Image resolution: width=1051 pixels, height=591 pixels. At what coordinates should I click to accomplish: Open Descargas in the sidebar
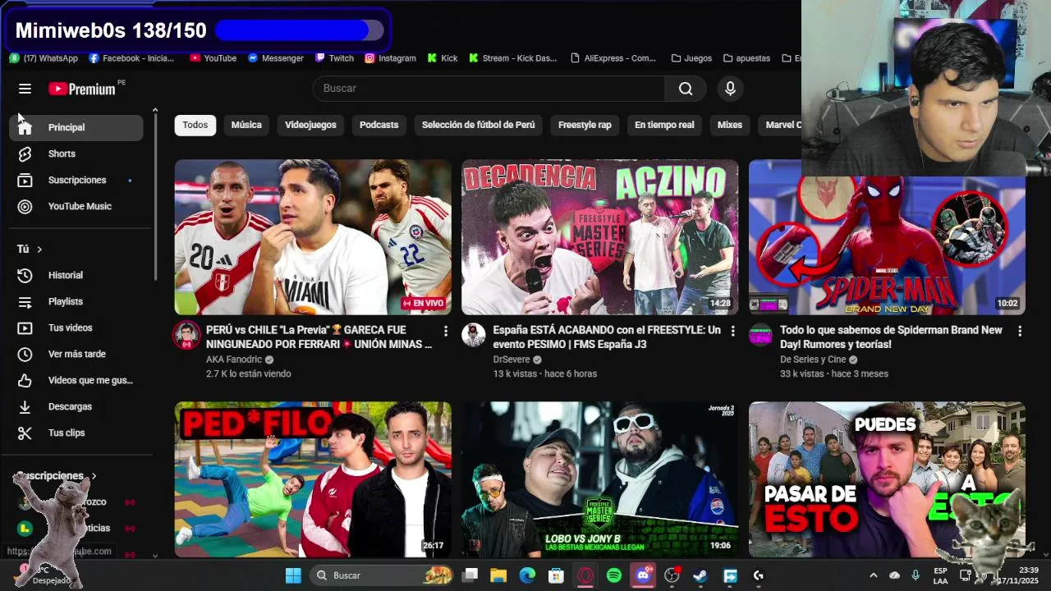click(x=76, y=406)
